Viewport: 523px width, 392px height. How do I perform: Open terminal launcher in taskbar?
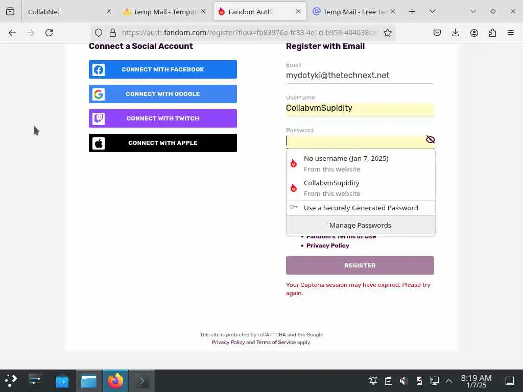point(142,381)
